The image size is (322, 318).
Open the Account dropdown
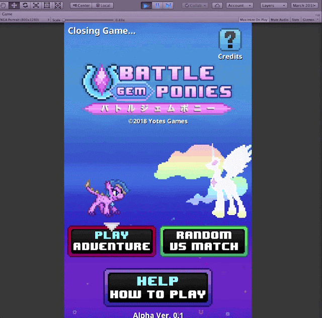[x=239, y=6]
